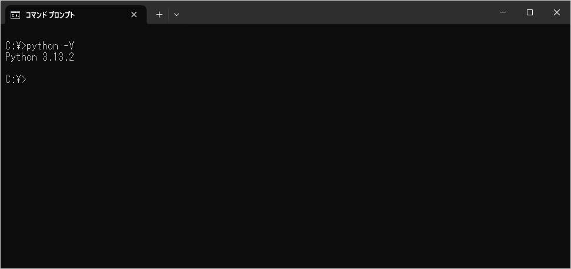This screenshot has height=269, width=571.
Task: Open a new tab with plus button
Action: pos(159,15)
